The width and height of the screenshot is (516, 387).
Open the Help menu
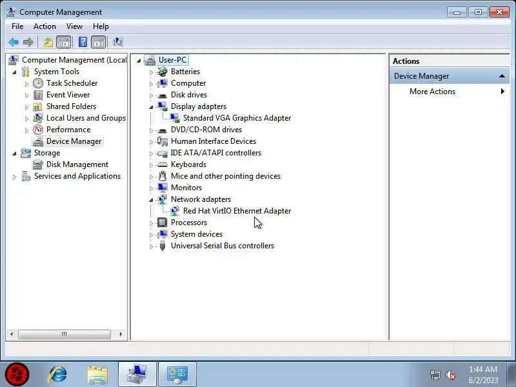(101, 26)
